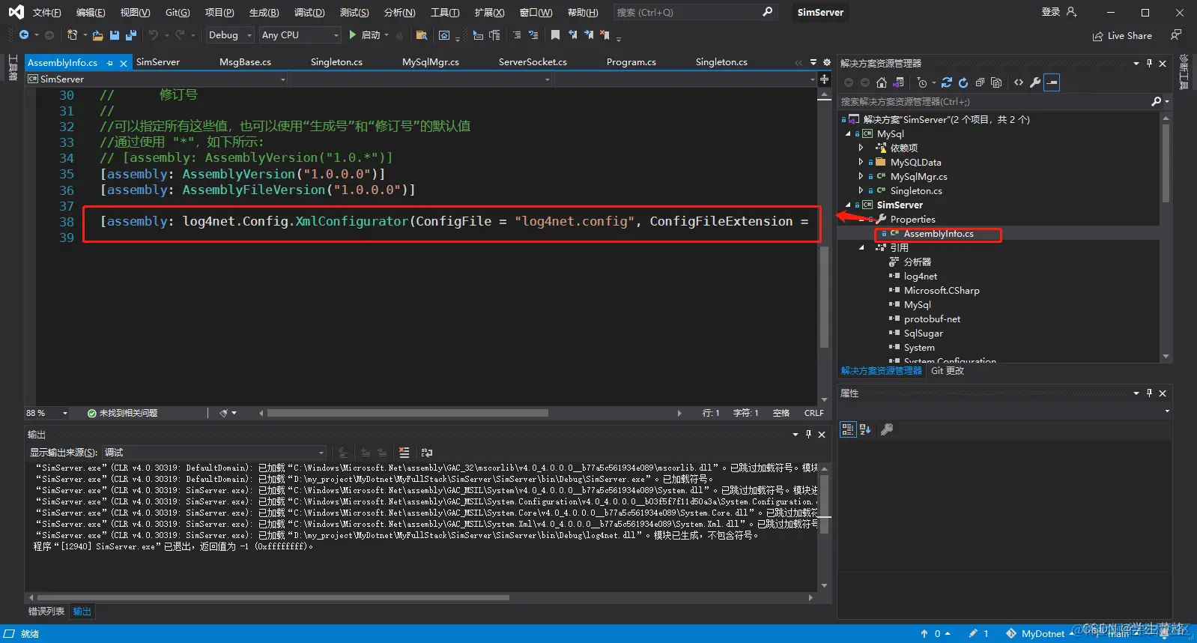This screenshot has width=1197, height=643.
Task: Toggle alphabetical sort in Properties panel
Action: point(865,429)
